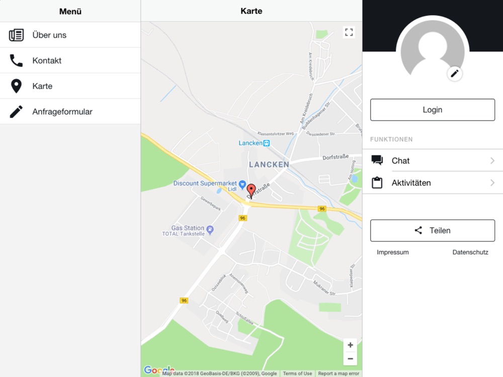The height and width of the screenshot is (377, 503).
Task: Open the Anfrageformular menu entry
Action: [70, 112]
